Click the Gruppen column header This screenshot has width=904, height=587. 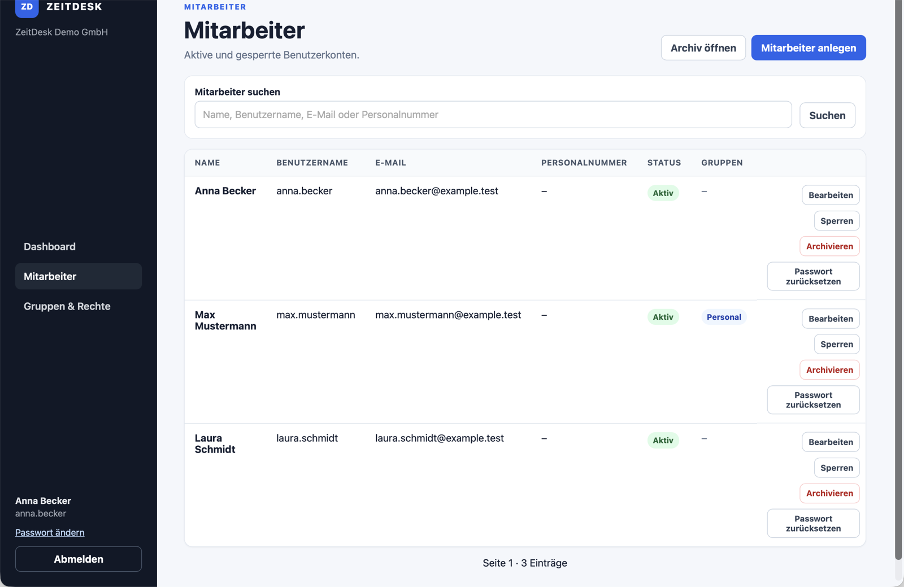pyautogui.click(x=722, y=163)
